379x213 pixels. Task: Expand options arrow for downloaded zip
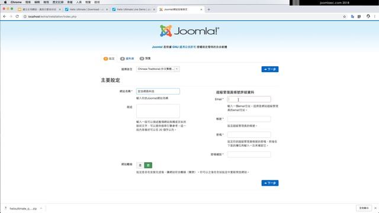click(41, 208)
